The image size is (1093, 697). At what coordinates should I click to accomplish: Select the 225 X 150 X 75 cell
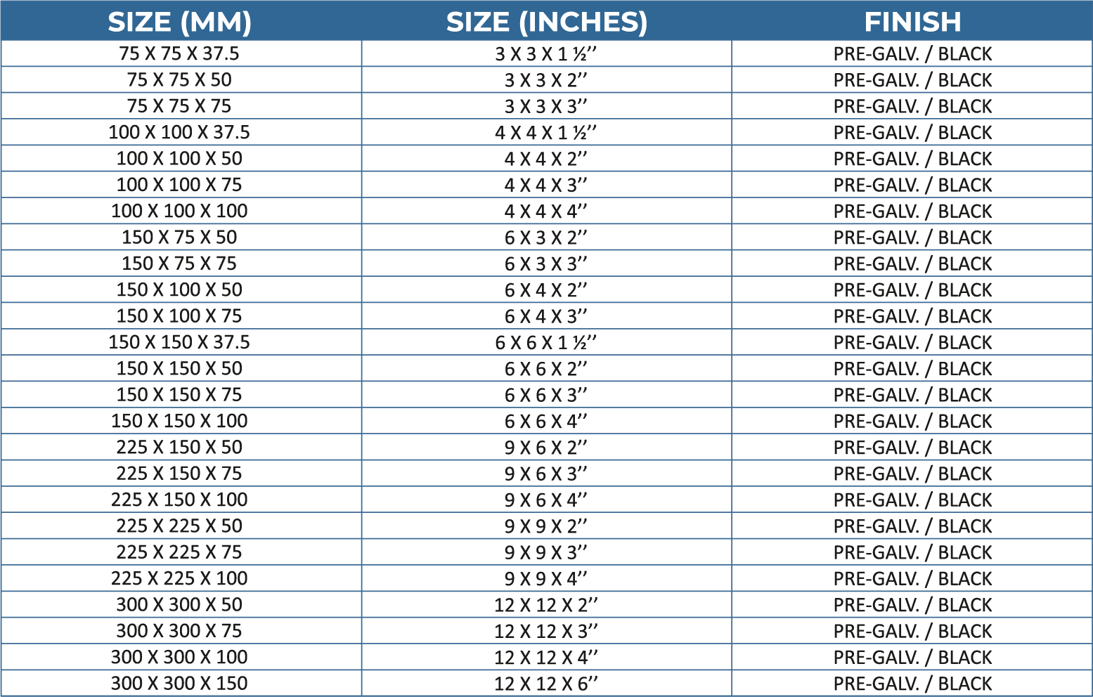point(179,474)
